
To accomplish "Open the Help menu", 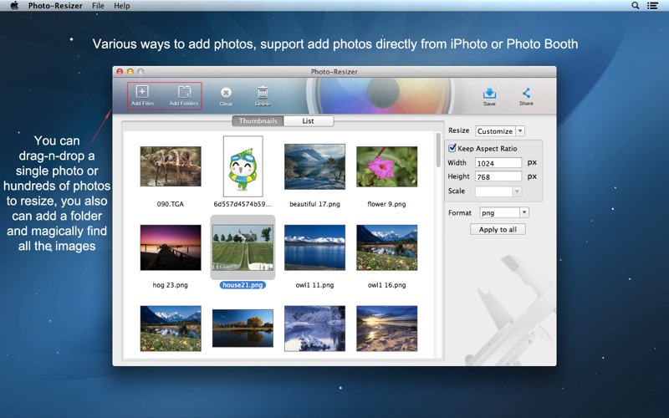I will pos(122,6).
